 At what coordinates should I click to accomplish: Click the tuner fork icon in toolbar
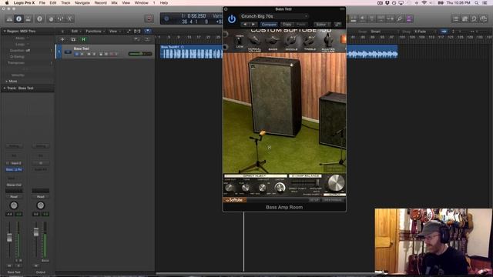400,18
